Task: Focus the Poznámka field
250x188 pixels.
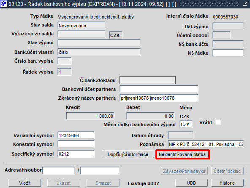Action: (206, 144)
